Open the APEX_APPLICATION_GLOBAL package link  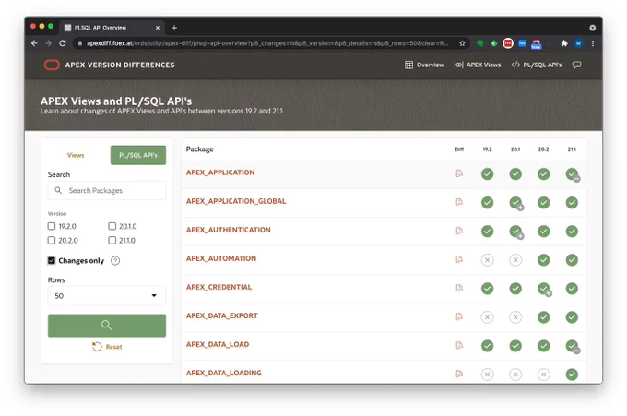click(x=236, y=201)
